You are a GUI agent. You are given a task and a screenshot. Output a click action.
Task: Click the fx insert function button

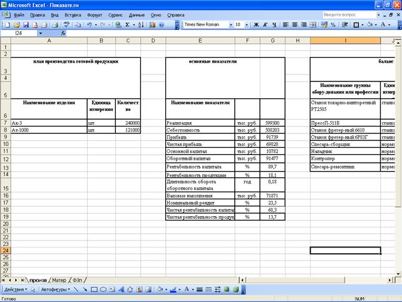click(x=63, y=33)
